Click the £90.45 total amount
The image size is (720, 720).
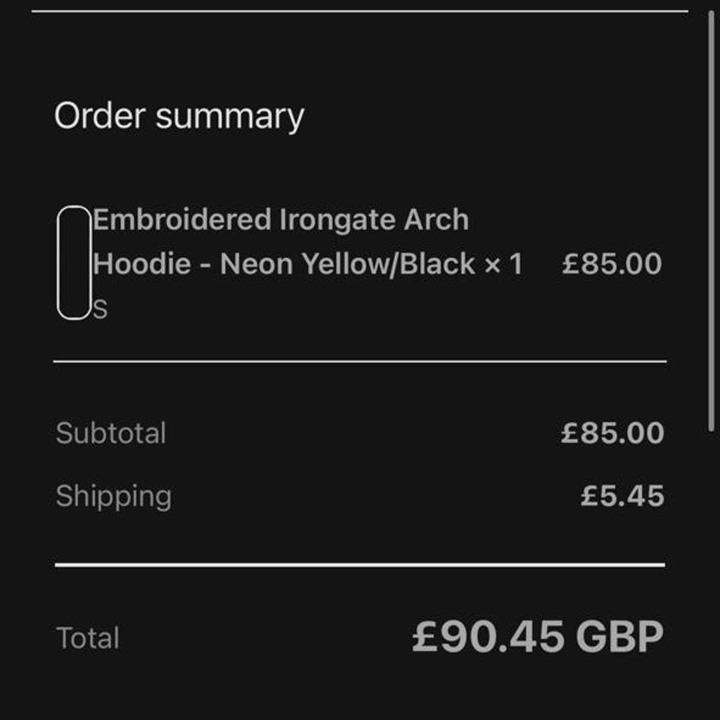coord(488,637)
